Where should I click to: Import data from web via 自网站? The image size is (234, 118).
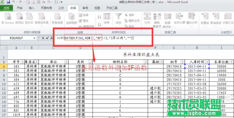tap(19, 18)
